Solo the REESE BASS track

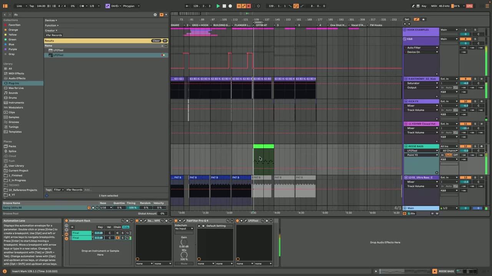(475, 146)
